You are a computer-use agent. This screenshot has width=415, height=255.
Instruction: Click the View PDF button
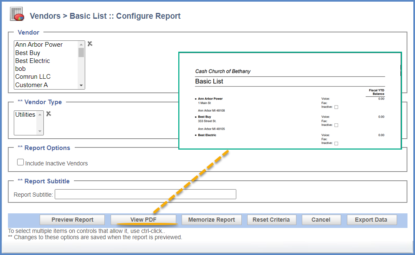pyautogui.click(x=143, y=220)
